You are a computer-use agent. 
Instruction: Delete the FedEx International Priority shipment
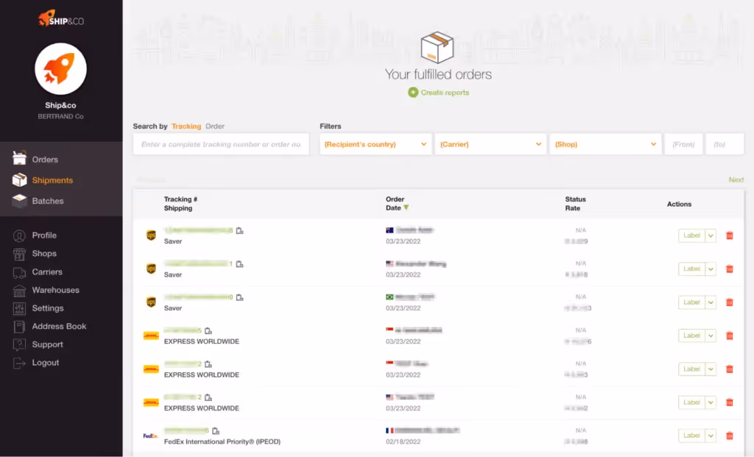click(x=730, y=436)
